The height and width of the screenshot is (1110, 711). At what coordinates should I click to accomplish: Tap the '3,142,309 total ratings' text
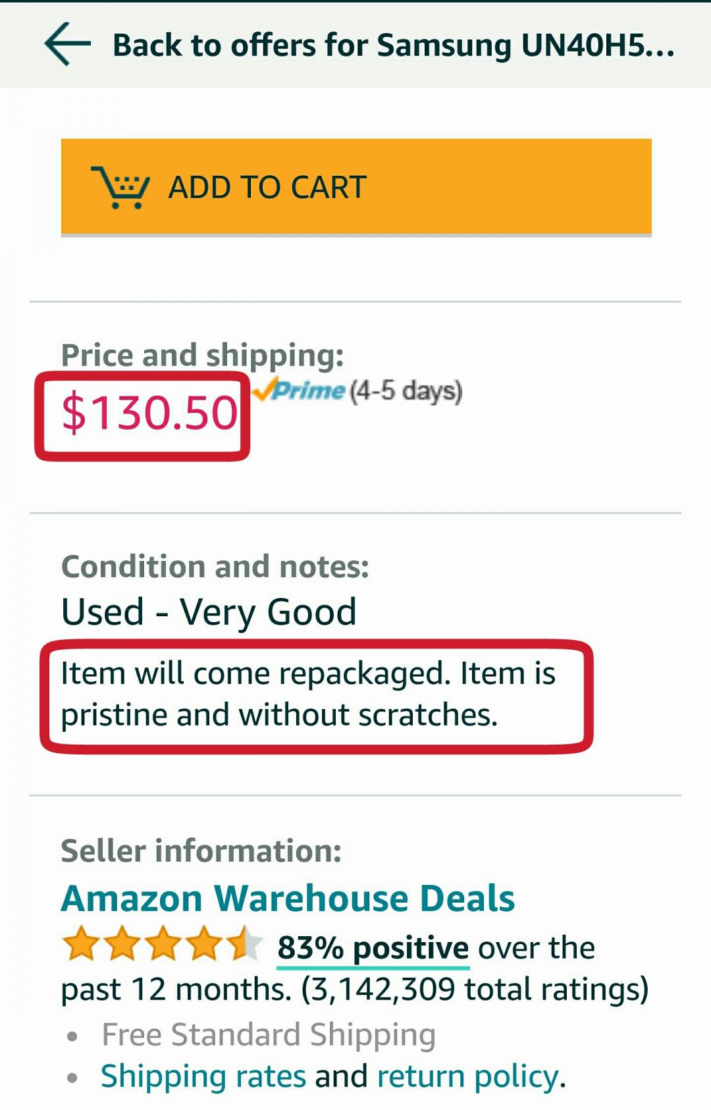coord(475,989)
